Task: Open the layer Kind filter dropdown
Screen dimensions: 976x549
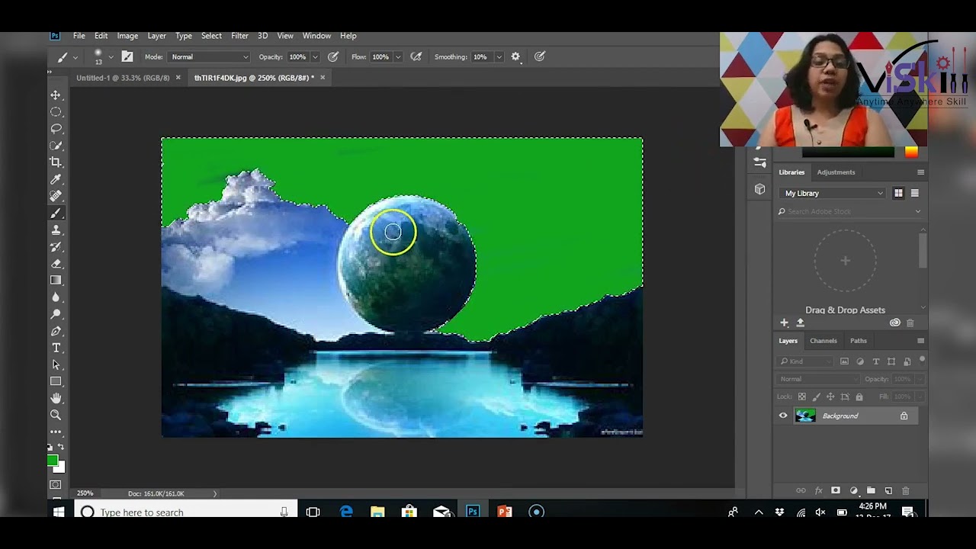Action: (806, 361)
